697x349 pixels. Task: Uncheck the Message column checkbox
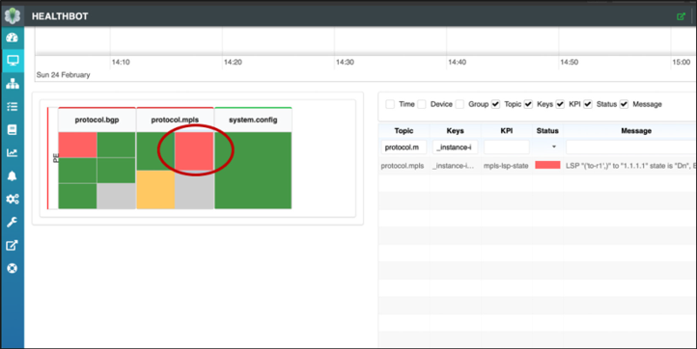point(624,104)
